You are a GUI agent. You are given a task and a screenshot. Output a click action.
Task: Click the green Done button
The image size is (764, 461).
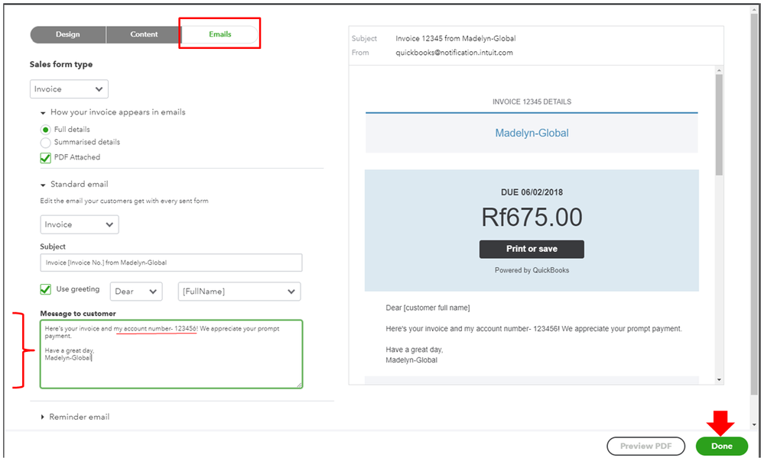(722, 446)
